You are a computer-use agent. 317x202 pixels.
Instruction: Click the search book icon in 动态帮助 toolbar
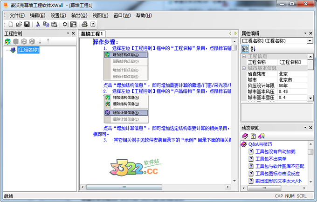click(x=261, y=136)
